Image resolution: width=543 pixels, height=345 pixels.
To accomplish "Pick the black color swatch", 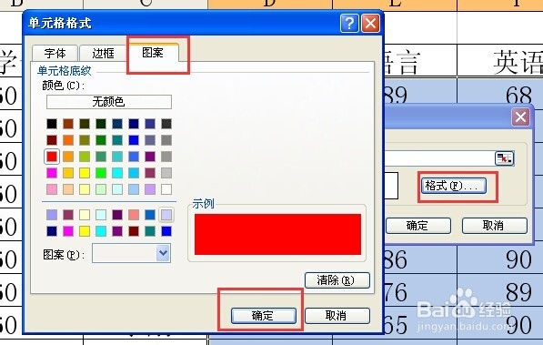I will (x=52, y=124).
